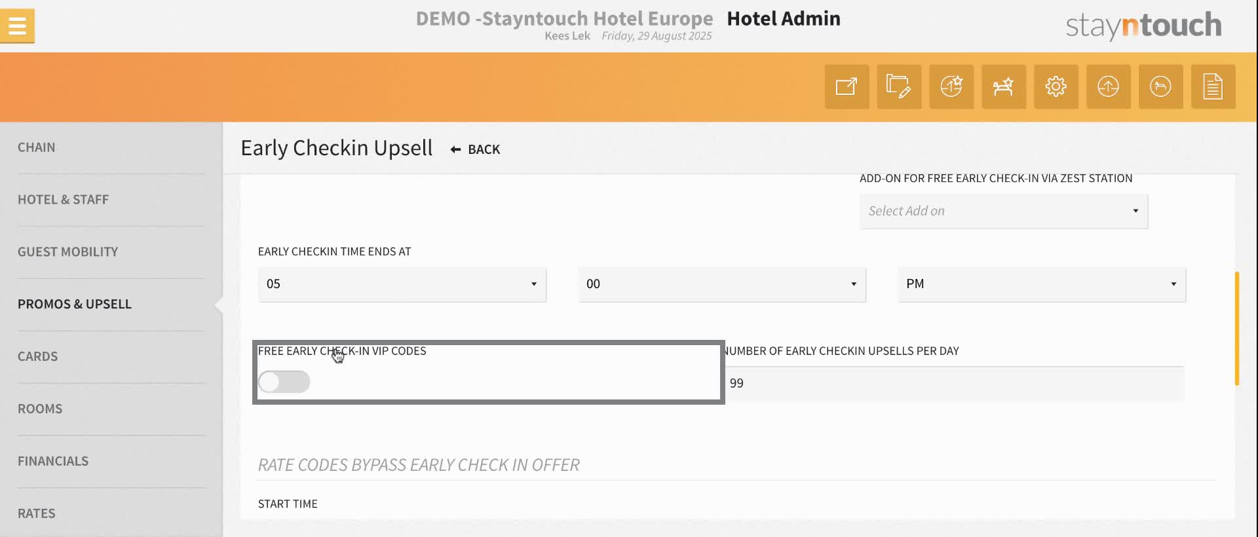Viewport: 1258px width, 537px height.
Task: Click the Add-on for Free Early Check-in label
Action: click(x=996, y=178)
